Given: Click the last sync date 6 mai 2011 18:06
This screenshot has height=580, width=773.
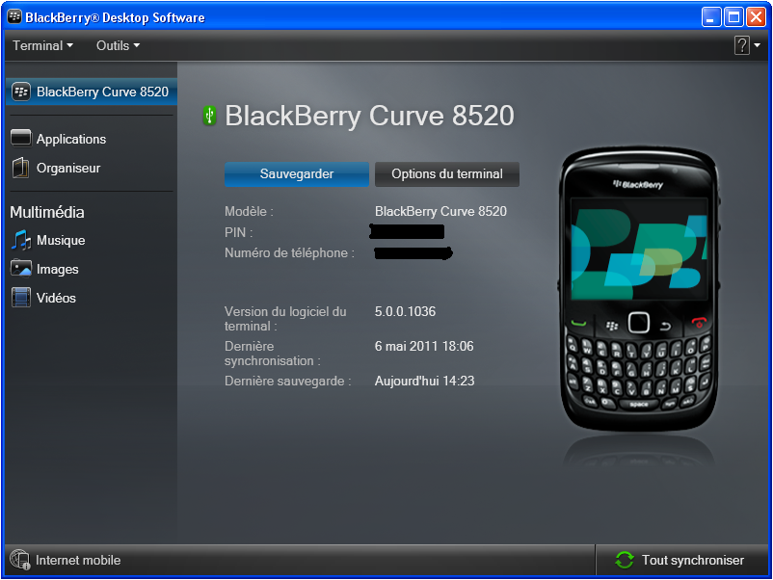Looking at the screenshot, I should [x=424, y=347].
